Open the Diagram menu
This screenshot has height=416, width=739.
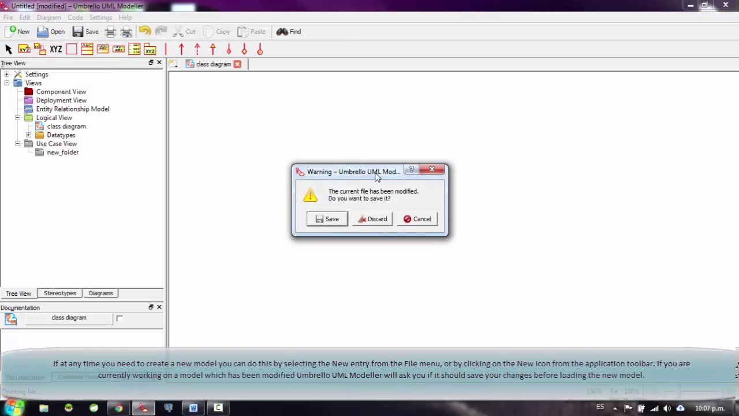48,17
